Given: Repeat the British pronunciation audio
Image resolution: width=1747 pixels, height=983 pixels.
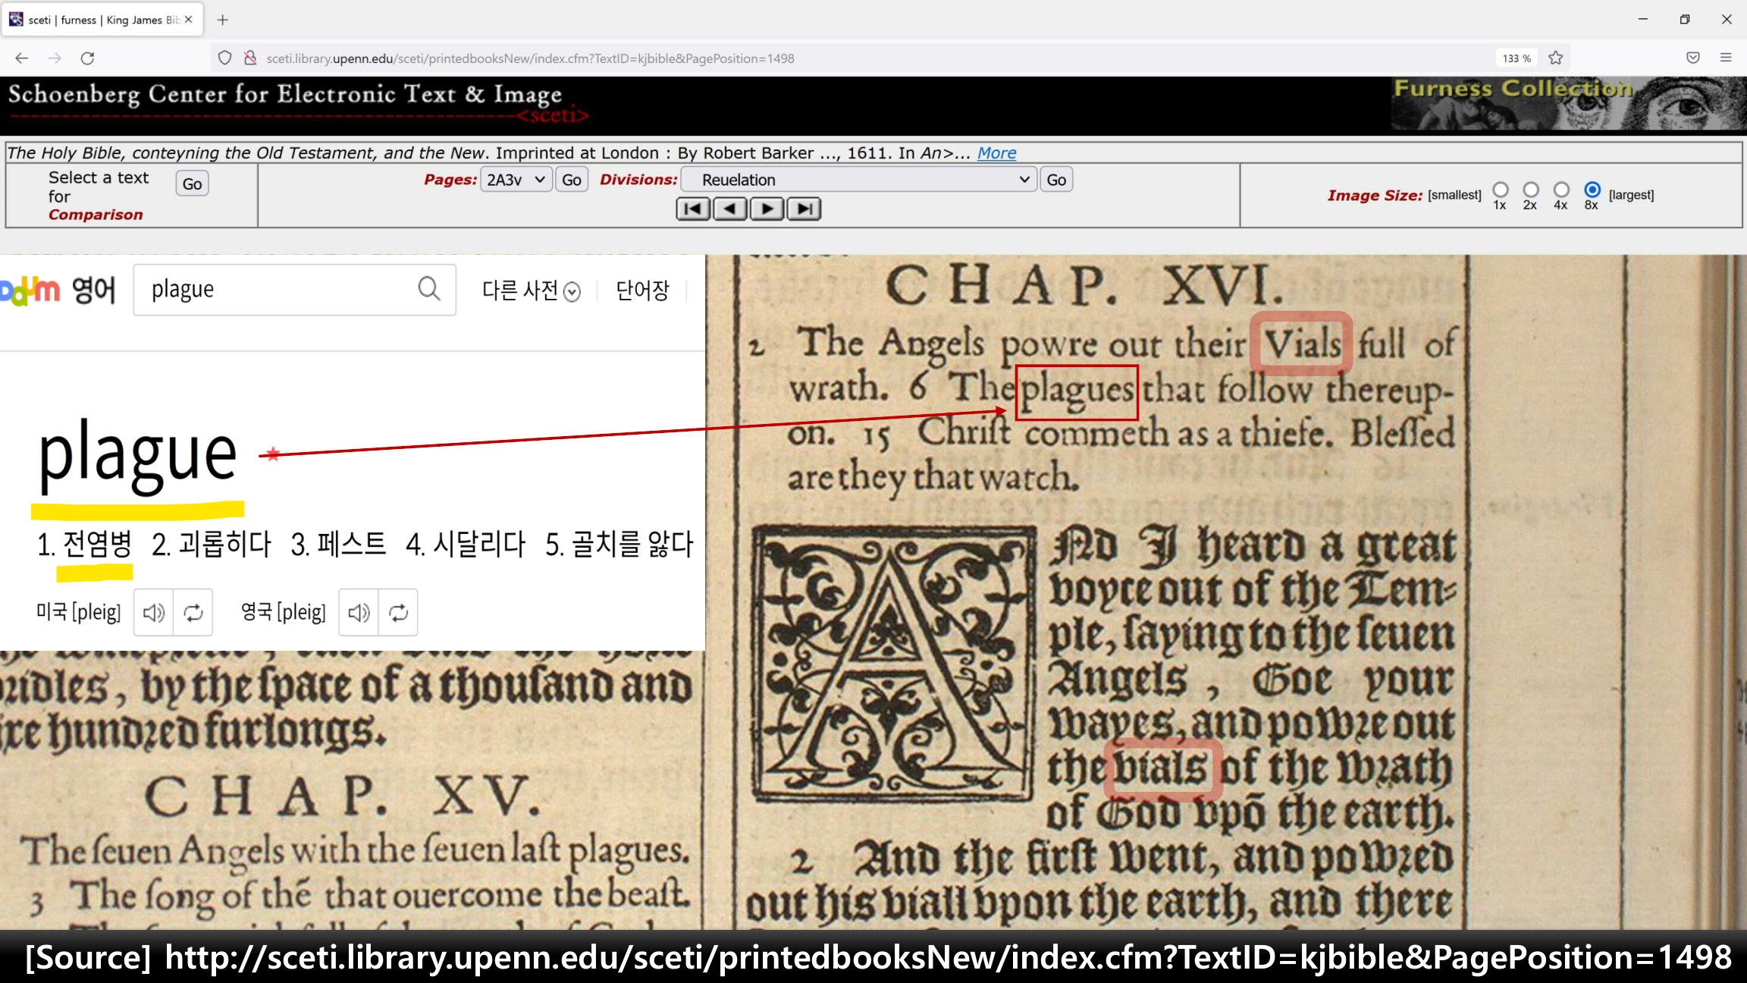Looking at the screenshot, I should (x=398, y=612).
